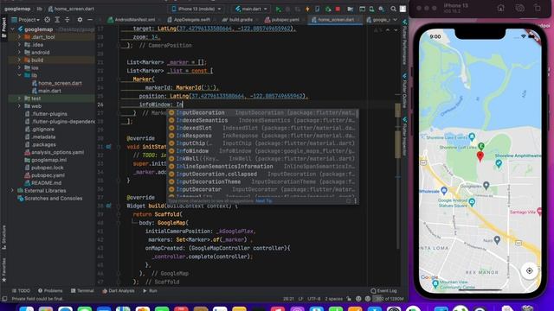Open the Project vertical tool window tab

pos(3,28)
